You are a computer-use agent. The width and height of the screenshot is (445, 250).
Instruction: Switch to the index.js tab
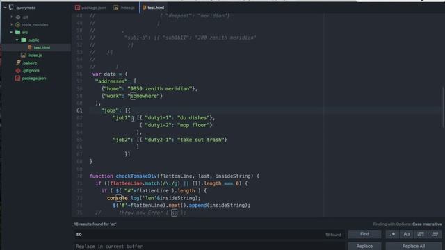[x=124, y=8]
